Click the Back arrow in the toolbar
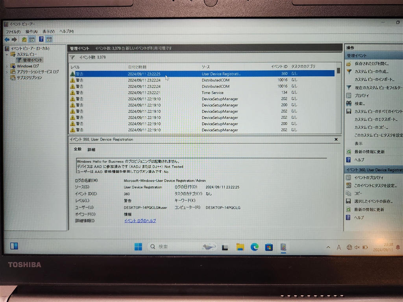Viewport: 403px width, 302px height. tap(7, 39)
